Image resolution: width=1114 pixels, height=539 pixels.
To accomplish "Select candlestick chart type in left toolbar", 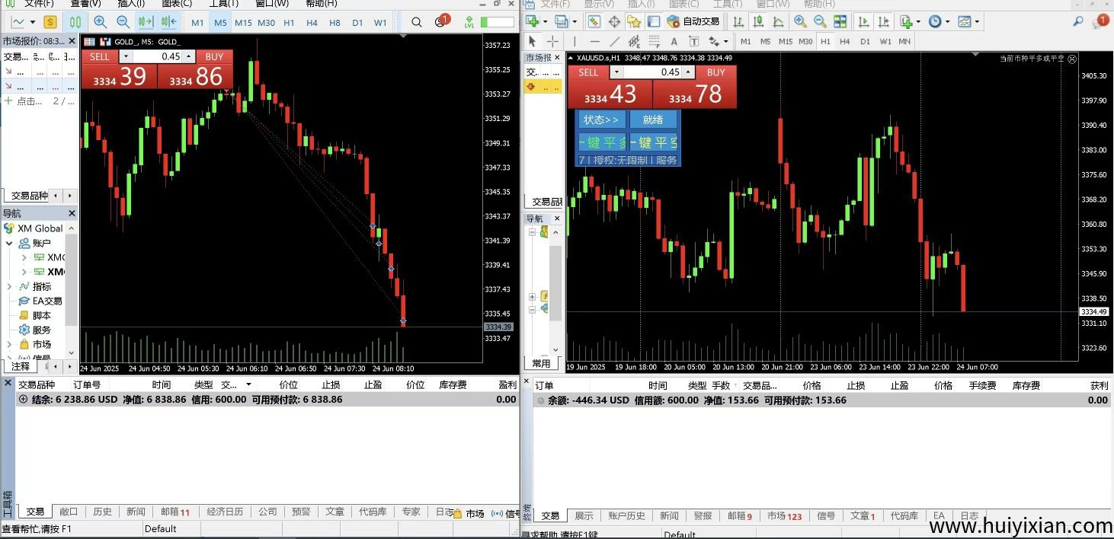I will point(75,22).
